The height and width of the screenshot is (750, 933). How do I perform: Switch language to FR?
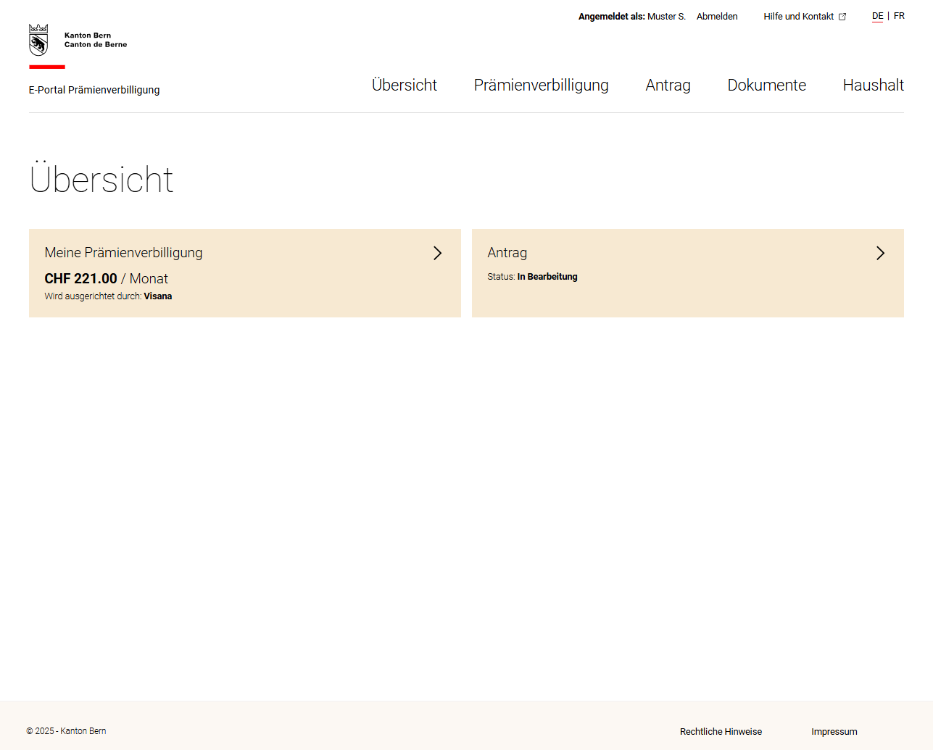pos(899,16)
